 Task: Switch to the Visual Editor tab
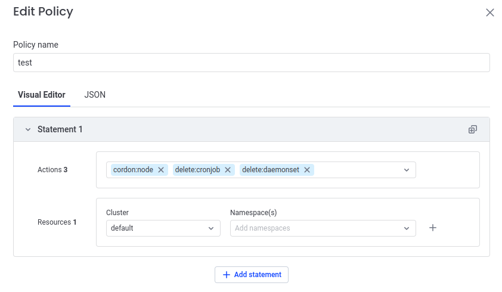(42, 95)
